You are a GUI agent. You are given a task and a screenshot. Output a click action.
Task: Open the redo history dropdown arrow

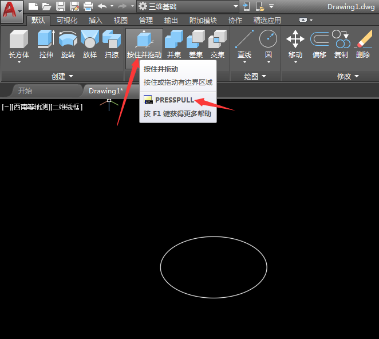(132, 6)
